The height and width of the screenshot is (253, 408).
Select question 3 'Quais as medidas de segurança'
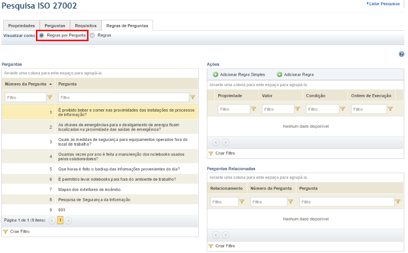point(100,142)
